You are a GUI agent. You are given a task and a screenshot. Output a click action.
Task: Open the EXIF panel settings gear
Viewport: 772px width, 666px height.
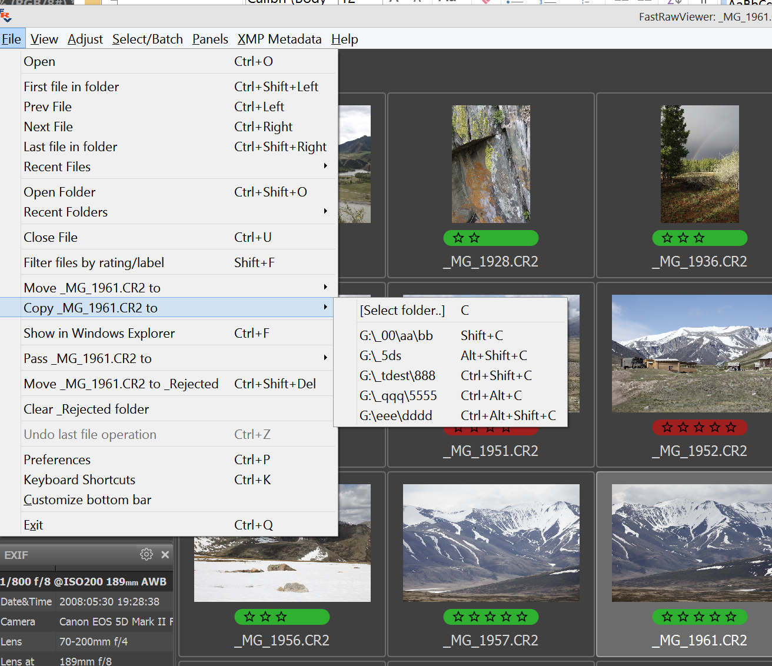tap(147, 554)
